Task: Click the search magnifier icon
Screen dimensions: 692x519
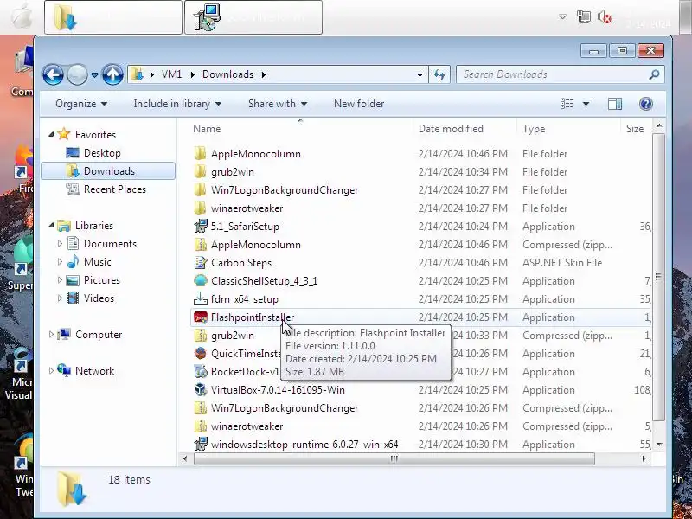Action: [x=654, y=74]
